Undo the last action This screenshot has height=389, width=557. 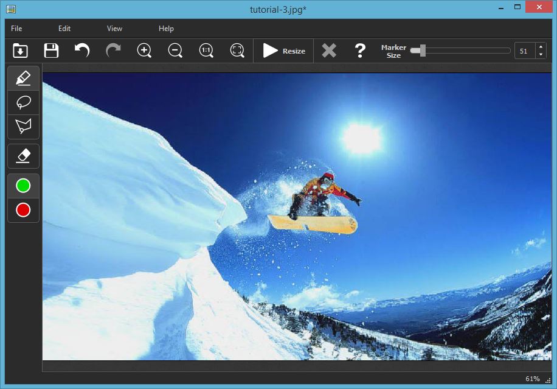tap(82, 51)
